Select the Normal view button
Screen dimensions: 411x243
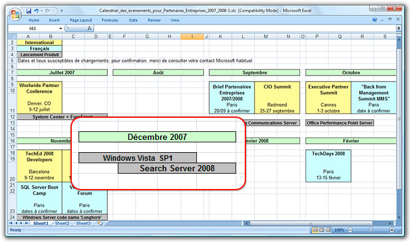coord(315,230)
